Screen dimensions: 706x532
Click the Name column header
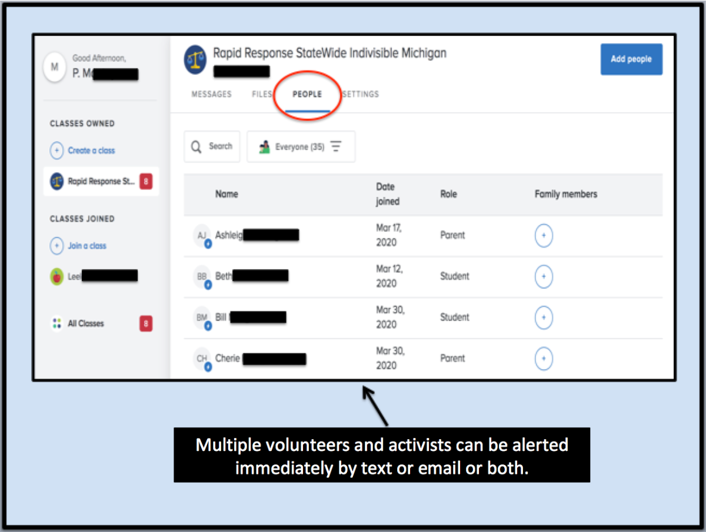pos(227,194)
